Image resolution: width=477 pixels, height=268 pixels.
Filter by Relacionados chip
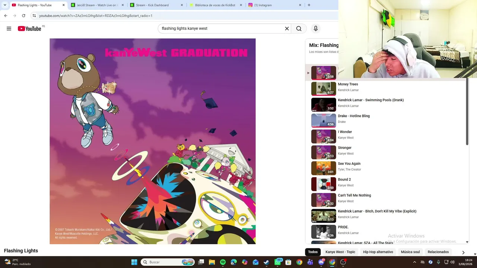point(438,252)
